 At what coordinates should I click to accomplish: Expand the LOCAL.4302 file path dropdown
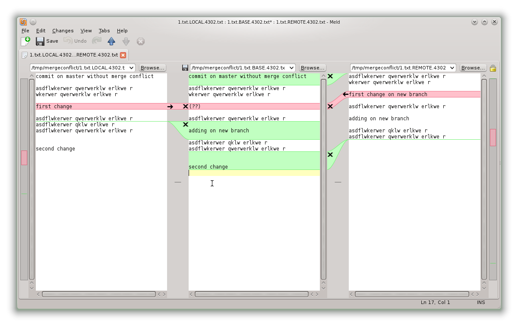click(x=131, y=68)
